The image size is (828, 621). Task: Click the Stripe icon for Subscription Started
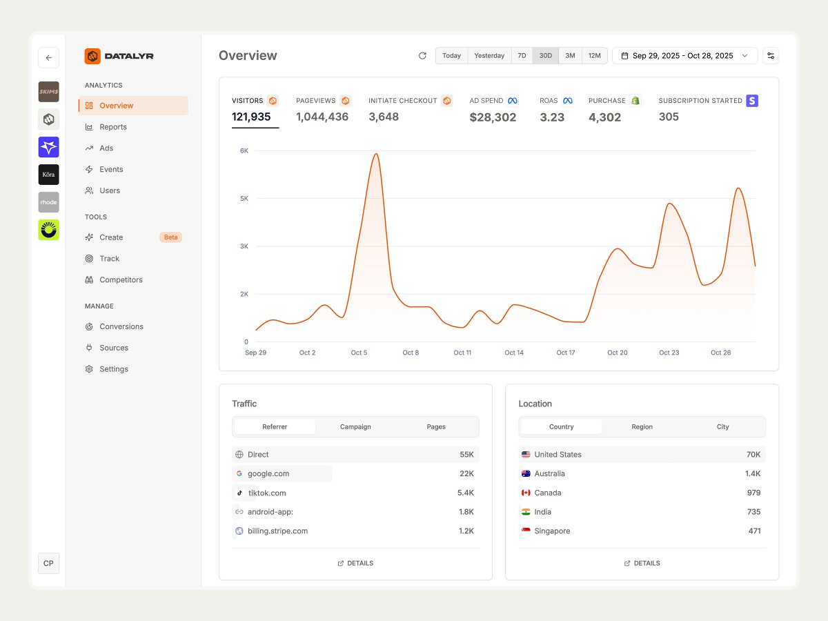coord(751,100)
